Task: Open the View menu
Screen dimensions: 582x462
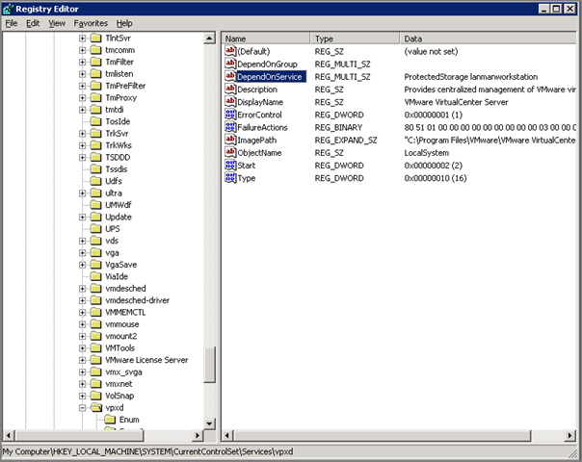Action: click(x=57, y=23)
